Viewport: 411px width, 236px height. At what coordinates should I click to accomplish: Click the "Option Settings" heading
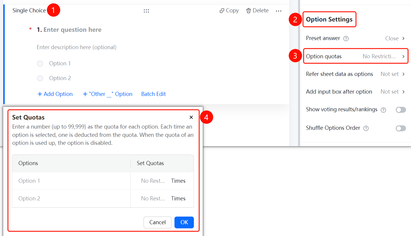coord(329,19)
